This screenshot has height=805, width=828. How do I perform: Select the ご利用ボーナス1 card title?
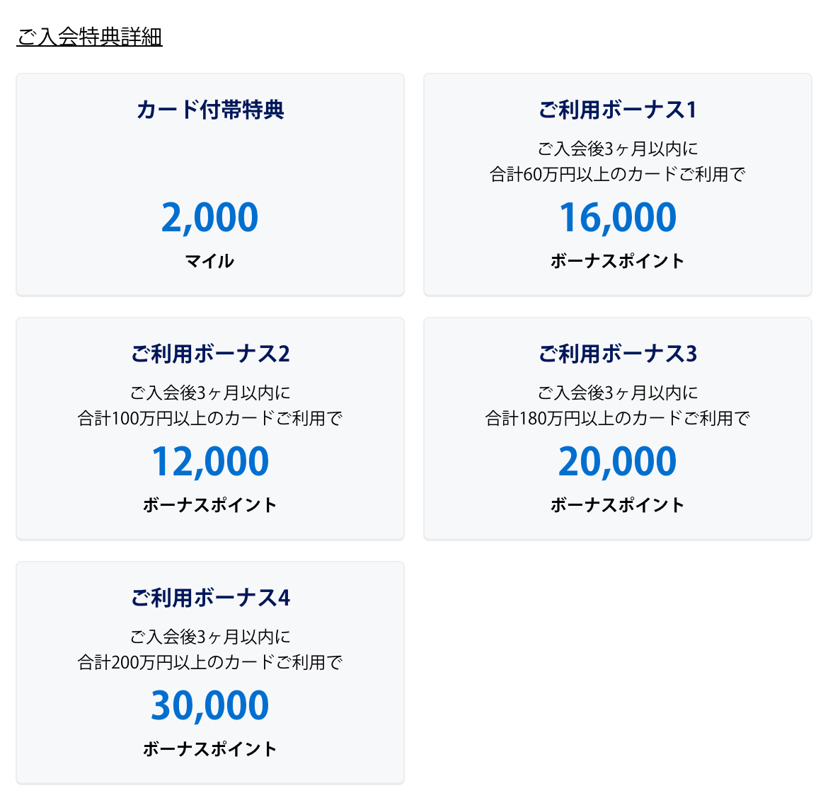tap(617, 110)
